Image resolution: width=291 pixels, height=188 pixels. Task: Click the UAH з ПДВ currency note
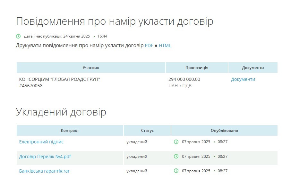(x=180, y=86)
